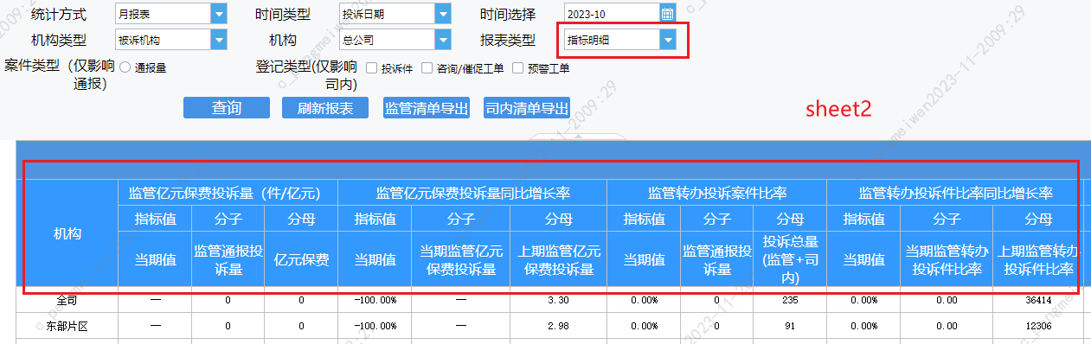Image resolution: width=1091 pixels, height=344 pixels.
Task: Click the 全司 row label
Action: (x=67, y=300)
